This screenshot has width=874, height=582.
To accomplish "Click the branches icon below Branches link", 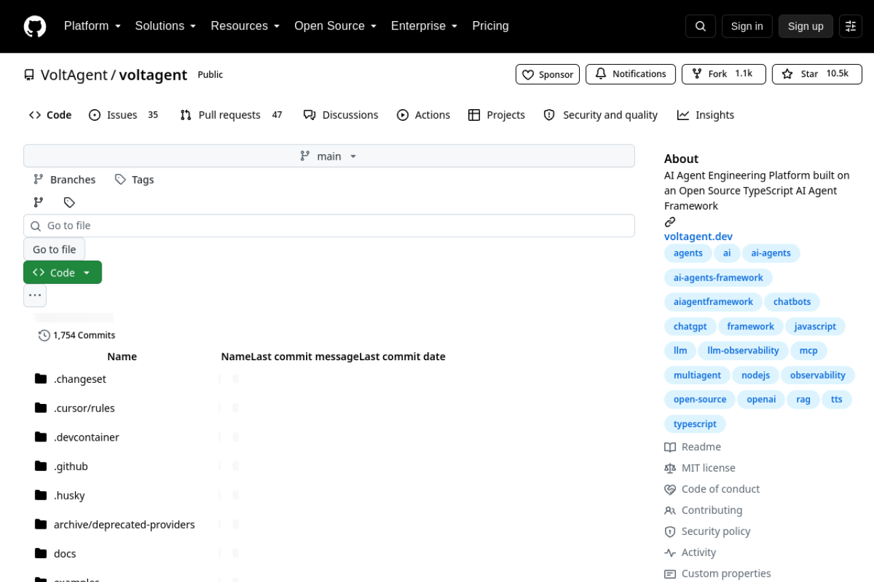I will [x=38, y=202].
